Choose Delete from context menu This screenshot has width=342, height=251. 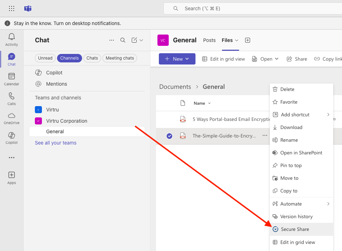(x=301, y=89)
